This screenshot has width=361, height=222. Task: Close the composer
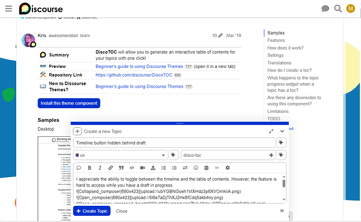(121, 211)
